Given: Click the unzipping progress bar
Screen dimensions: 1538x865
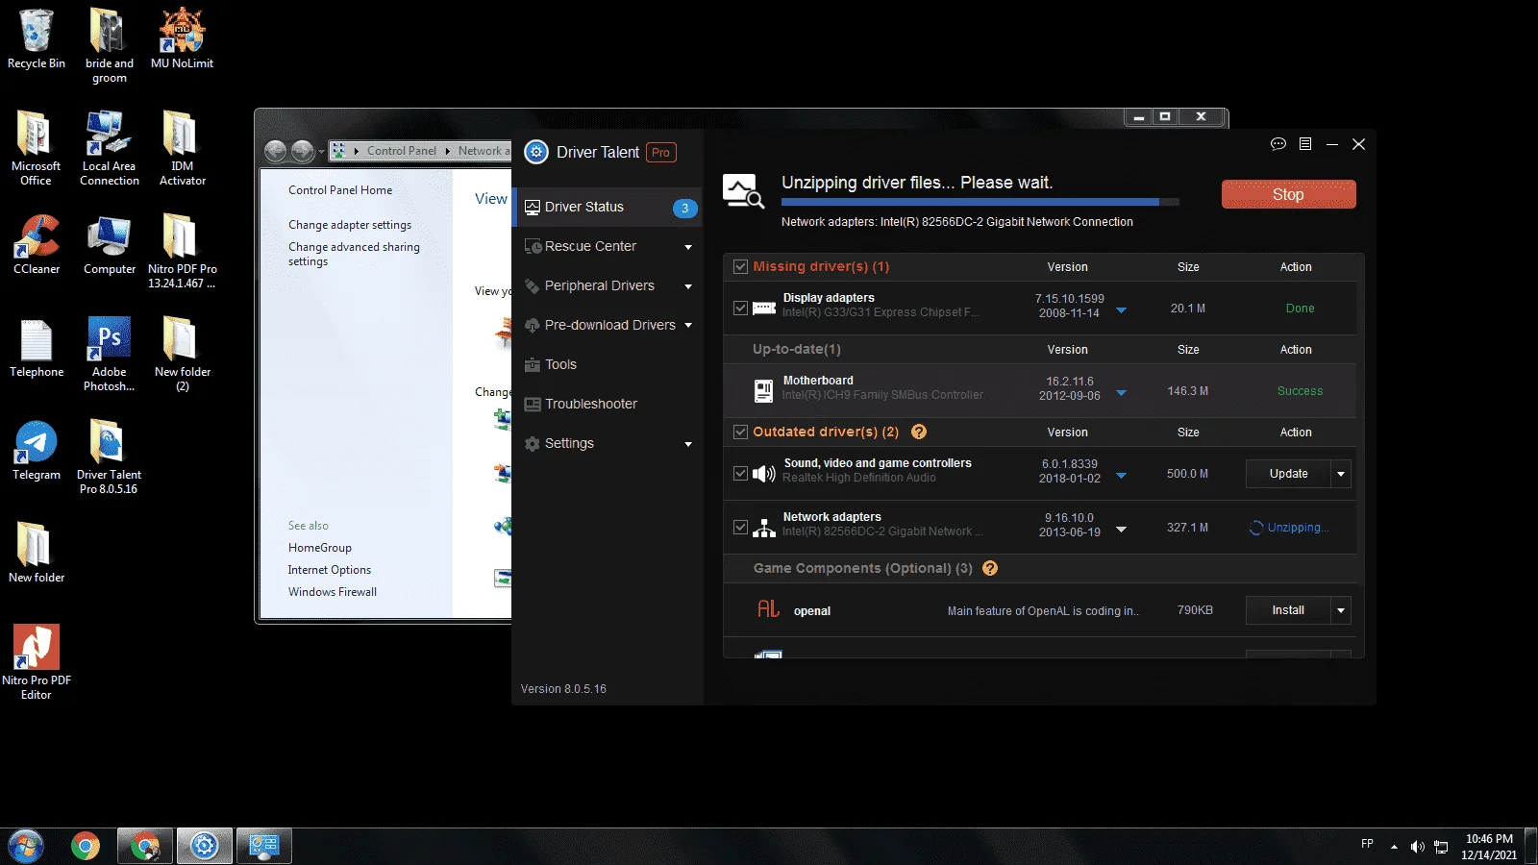Looking at the screenshot, I should [x=980, y=202].
